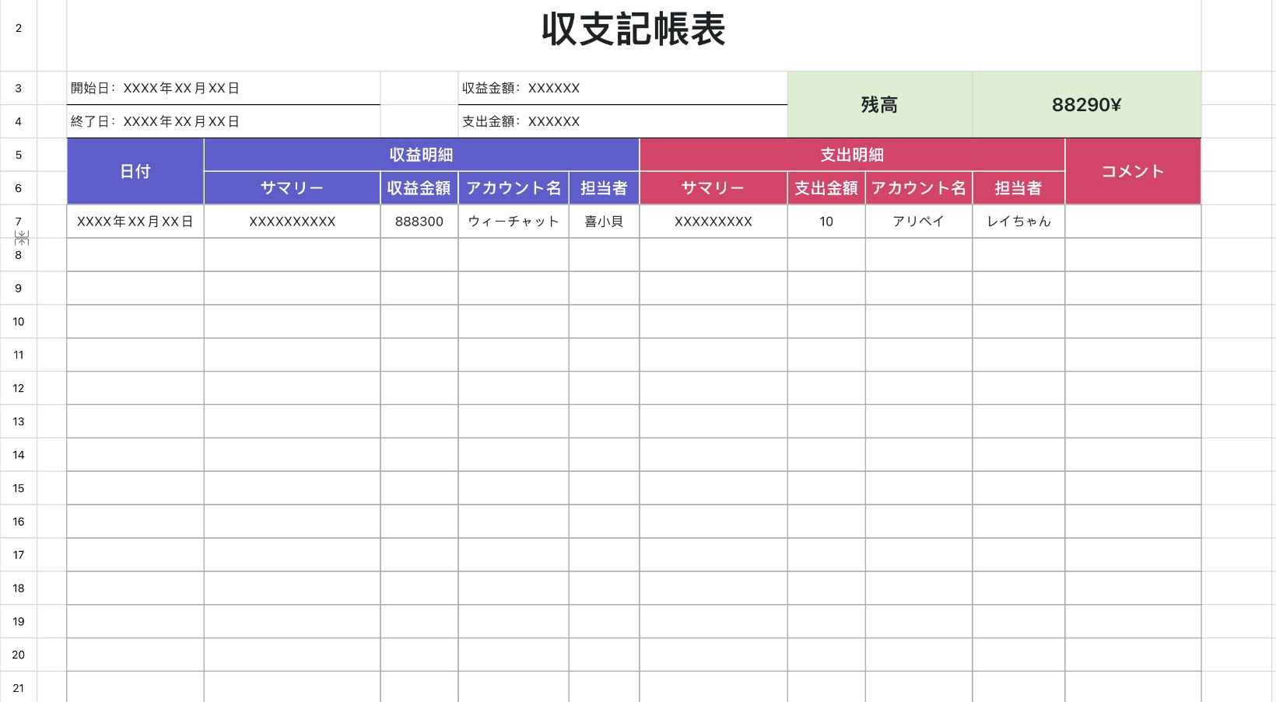Image resolution: width=1276 pixels, height=702 pixels.
Task: Select row header 9
Action: (18, 288)
